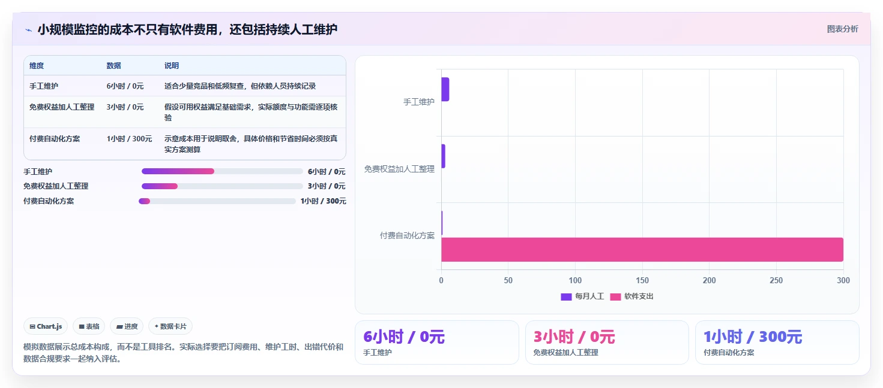Click the 手工维护 label beside its progress bar
This screenshot has height=388, width=883.
click(x=38, y=172)
